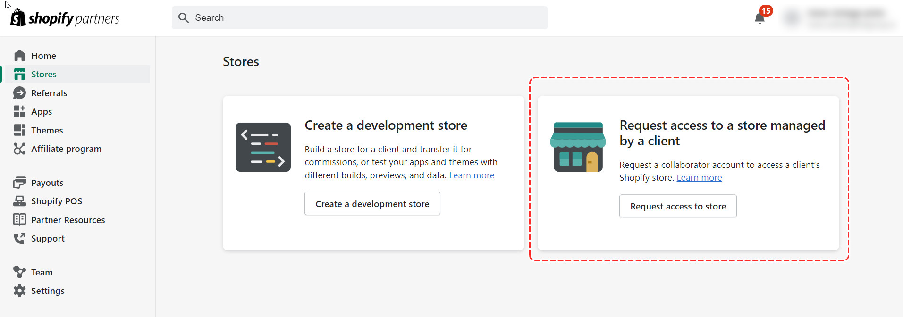Screen dimensions: 903x317
Task: Click the Support phone icon
Action: coord(19,238)
